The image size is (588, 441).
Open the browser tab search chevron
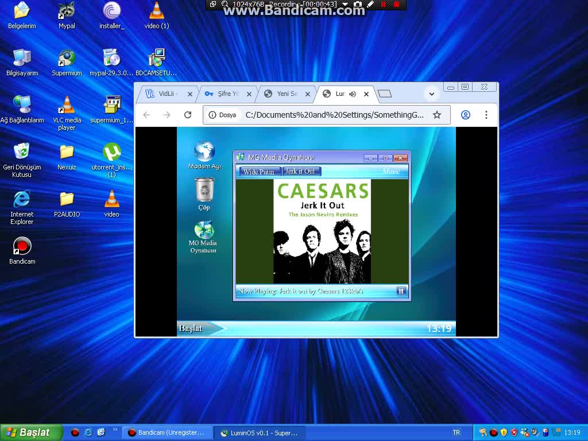coord(431,94)
